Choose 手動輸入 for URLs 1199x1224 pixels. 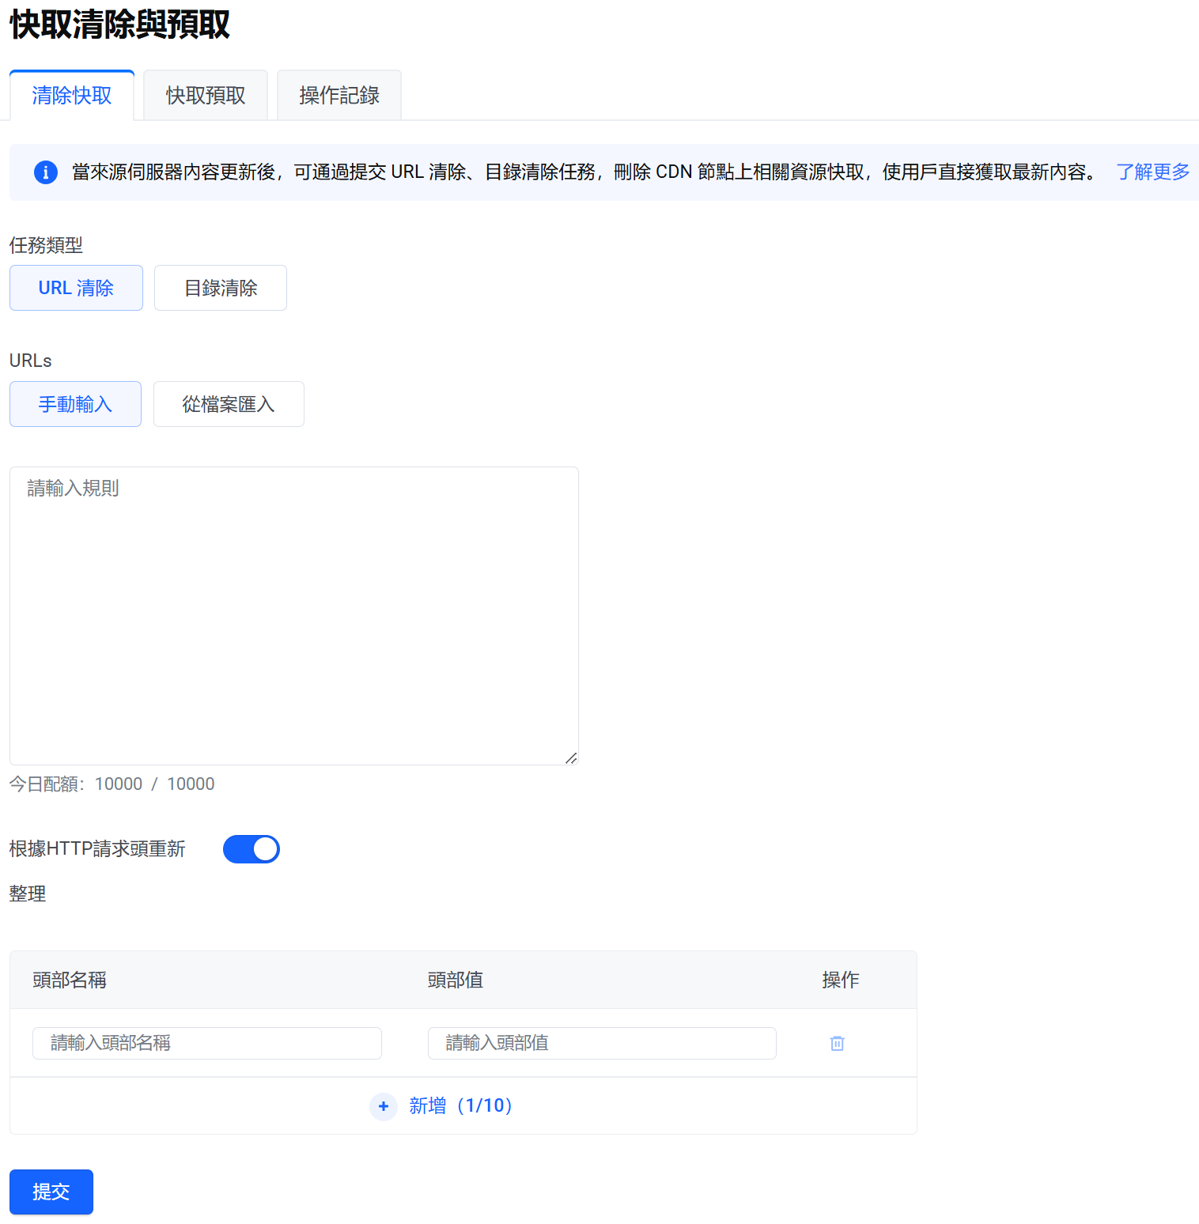pyautogui.click(x=75, y=404)
